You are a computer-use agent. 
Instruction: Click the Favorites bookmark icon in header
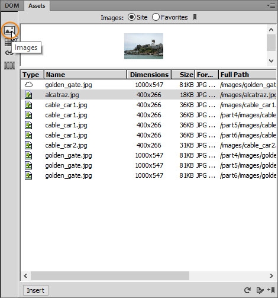(x=195, y=17)
